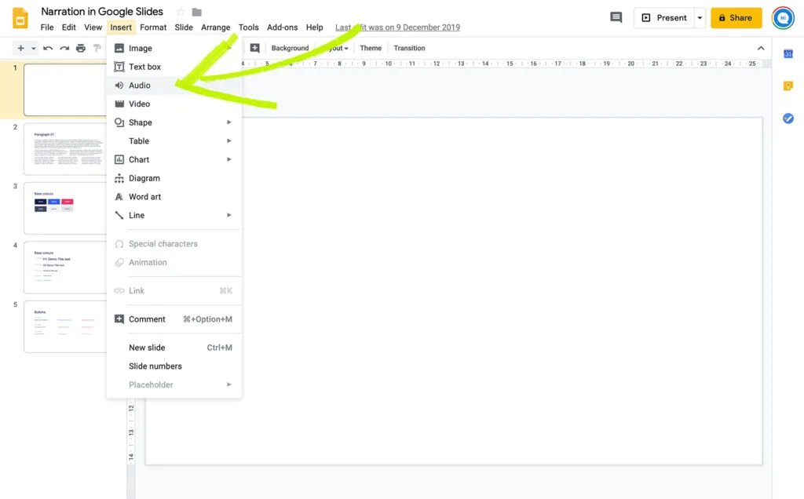Open last edit version history link
This screenshot has width=804, height=499.
(x=397, y=27)
